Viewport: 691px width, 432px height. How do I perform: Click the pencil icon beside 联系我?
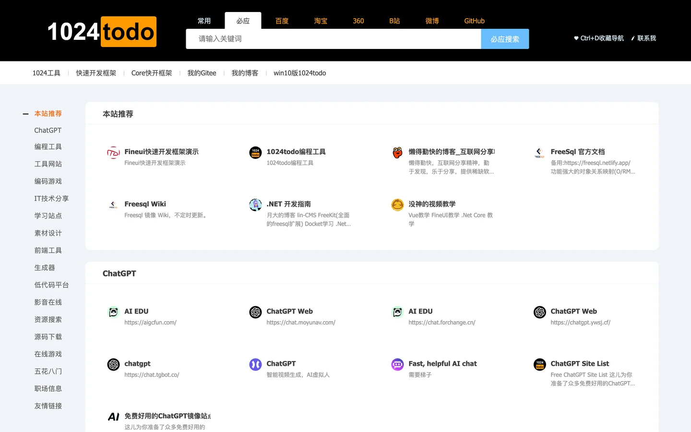click(633, 38)
